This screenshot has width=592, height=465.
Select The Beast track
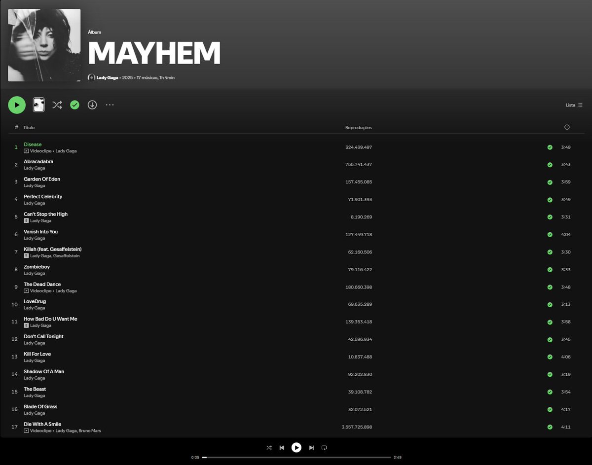35,389
